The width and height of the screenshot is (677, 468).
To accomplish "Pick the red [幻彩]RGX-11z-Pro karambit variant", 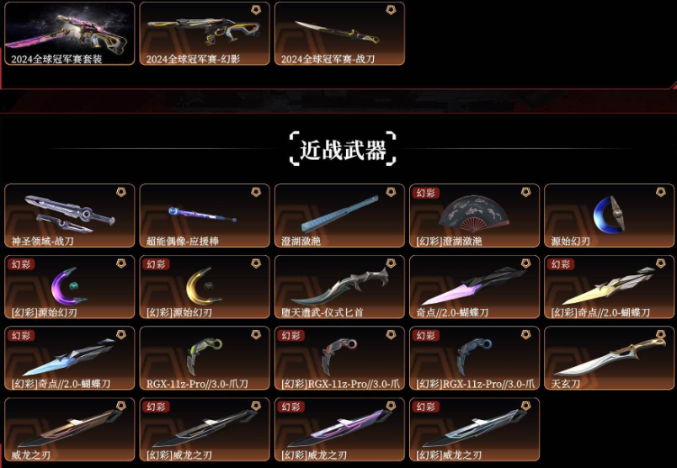I will [339, 359].
